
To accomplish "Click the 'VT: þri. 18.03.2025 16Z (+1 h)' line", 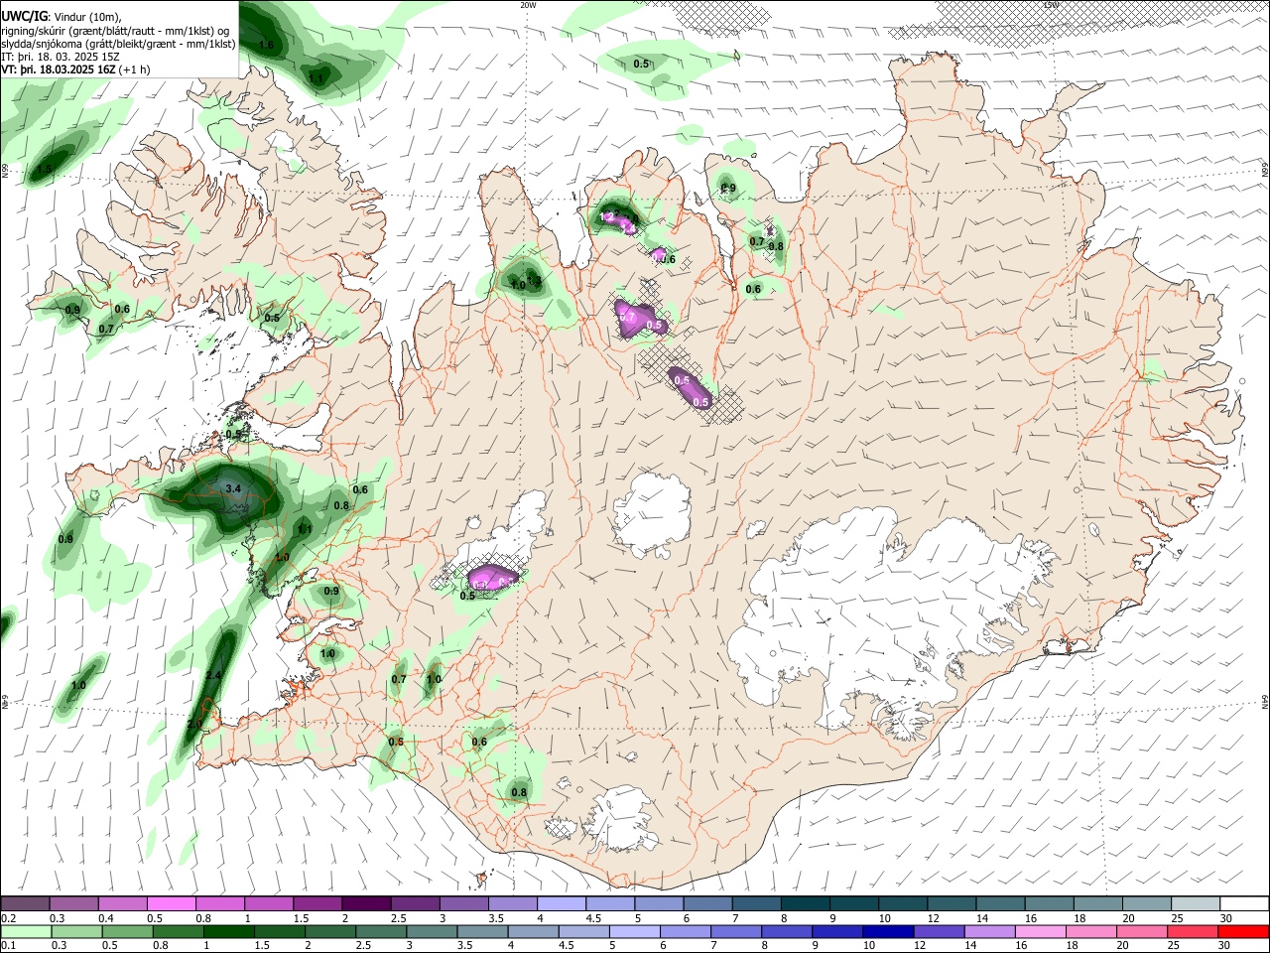I will tap(75, 69).
